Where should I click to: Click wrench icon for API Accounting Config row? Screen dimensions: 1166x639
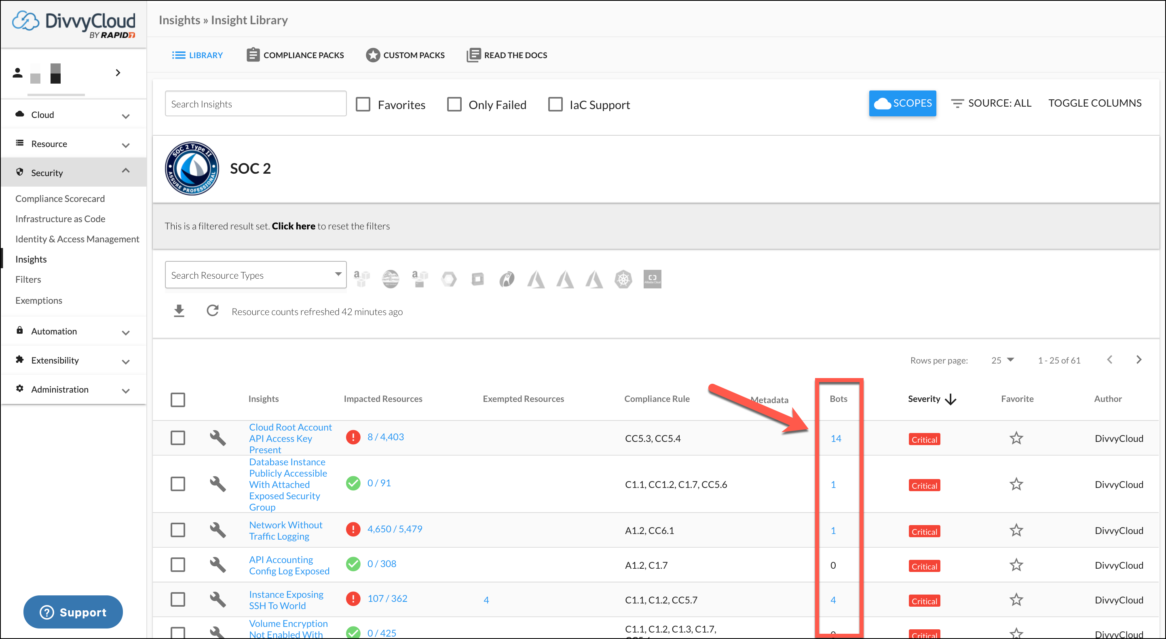click(x=218, y=564)
